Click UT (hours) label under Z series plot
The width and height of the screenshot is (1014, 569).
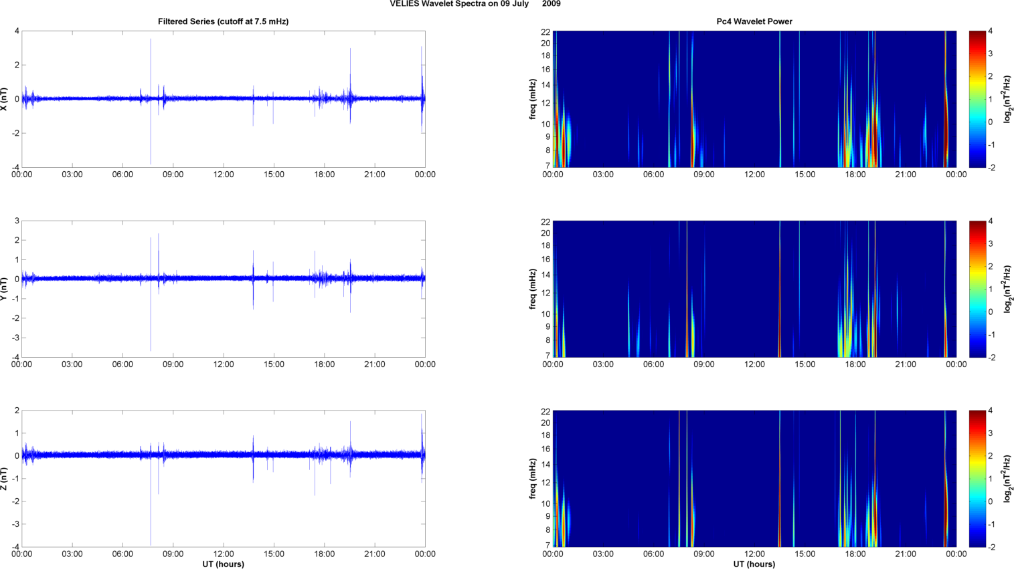[x=223, y=564]
